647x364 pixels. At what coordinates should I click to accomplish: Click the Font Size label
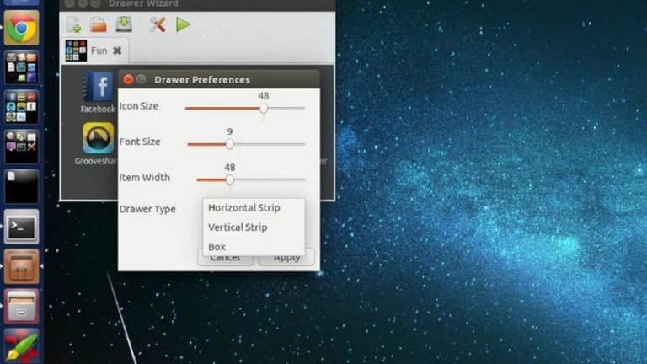click(140, 142)
